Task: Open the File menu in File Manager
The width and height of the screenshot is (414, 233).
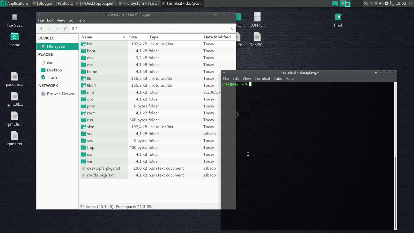Action: click(41, 20)
